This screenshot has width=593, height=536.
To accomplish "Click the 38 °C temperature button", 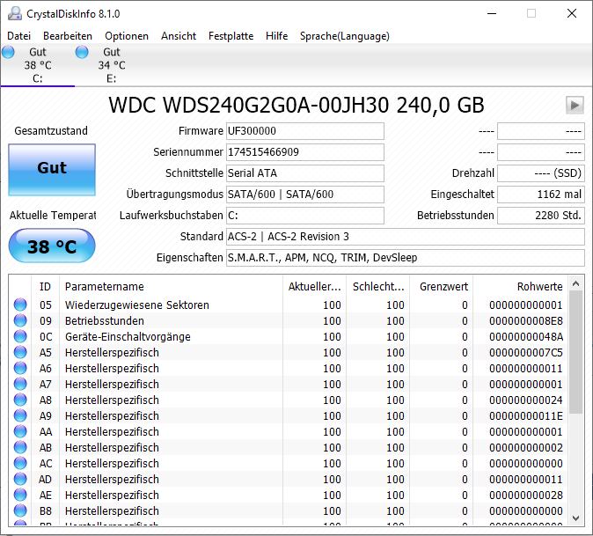I will tap(52, 246).
